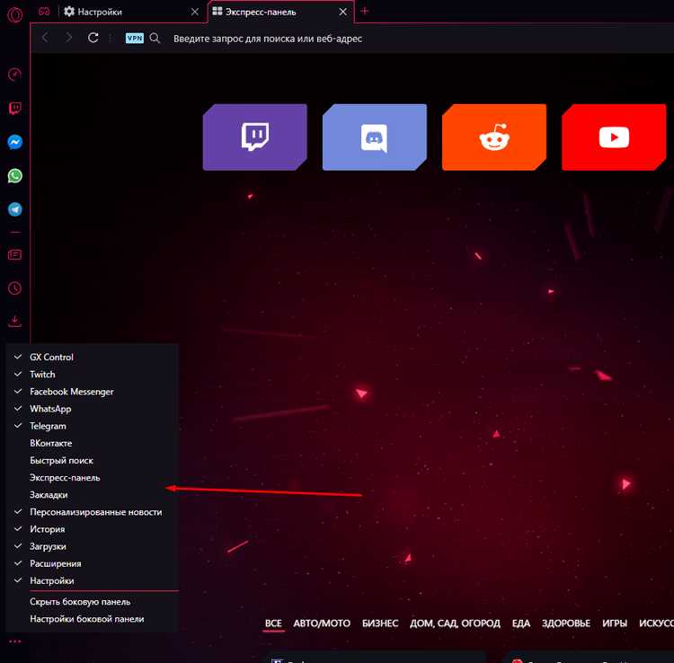Image resolution: width=674 pixels, height=663 pixels.
Task: Enable Закладки in sidebar menu
Action: click(92, 495)
